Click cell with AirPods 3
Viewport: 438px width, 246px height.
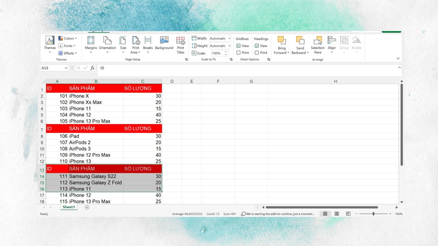point(96,149)
